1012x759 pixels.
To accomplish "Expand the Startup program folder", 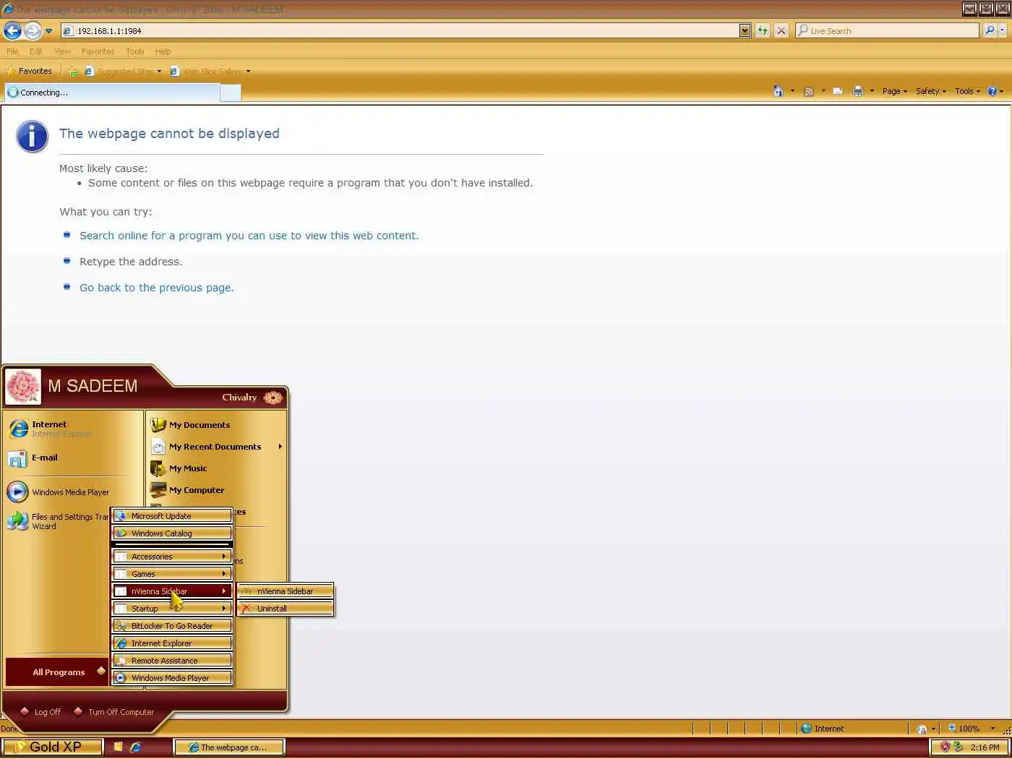I will tap(172, 609).
